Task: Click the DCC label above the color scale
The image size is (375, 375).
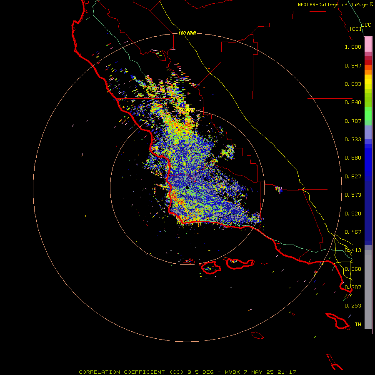Action: pyautogui.click(x=366, y=25)
